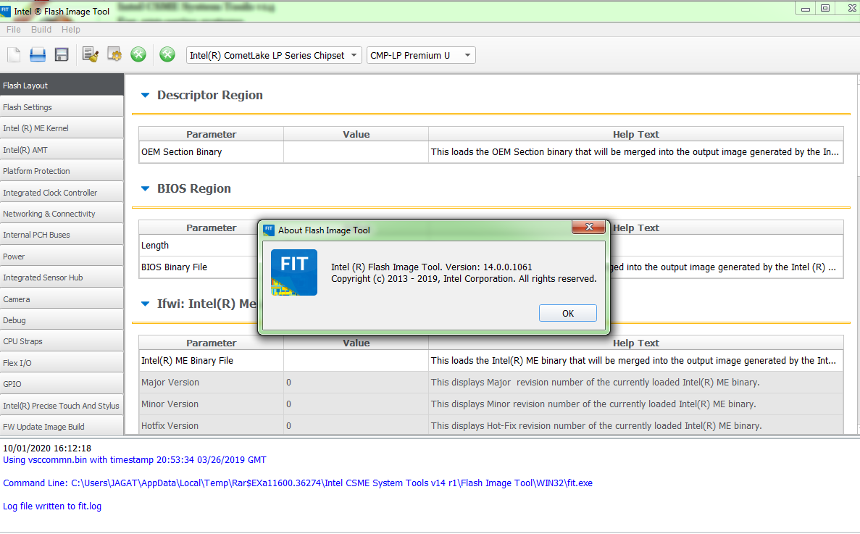Click the Save floppy disk icon
This screenshot has width=860, height=534.
62,55
